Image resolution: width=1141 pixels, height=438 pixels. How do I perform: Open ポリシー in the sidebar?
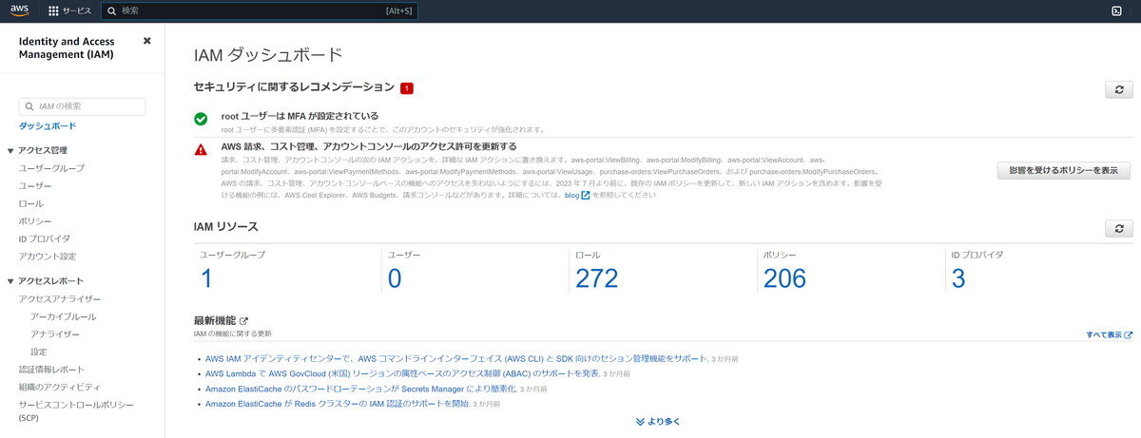coord(35,221)
